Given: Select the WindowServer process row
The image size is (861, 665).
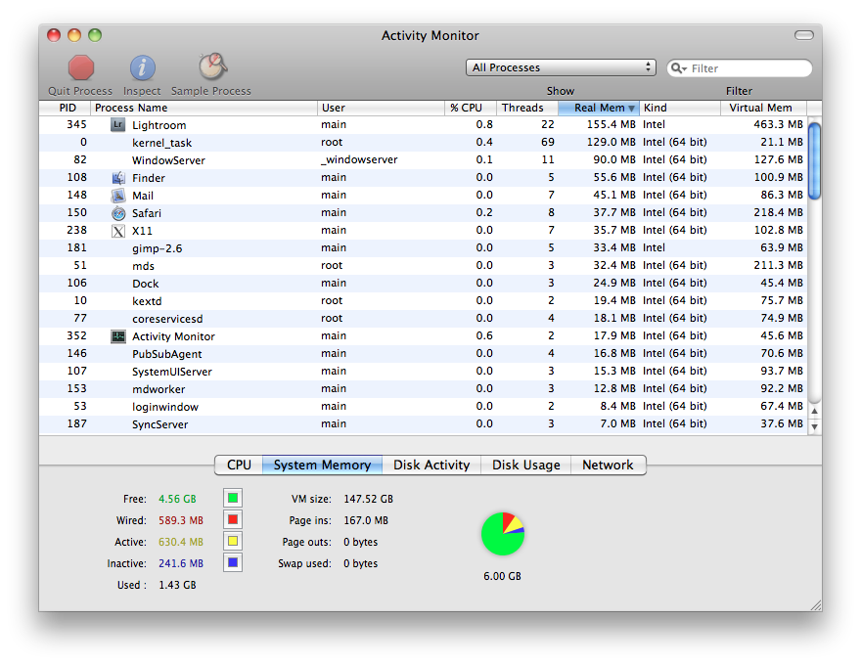Looking at the screenshot, I should (424, 160).
